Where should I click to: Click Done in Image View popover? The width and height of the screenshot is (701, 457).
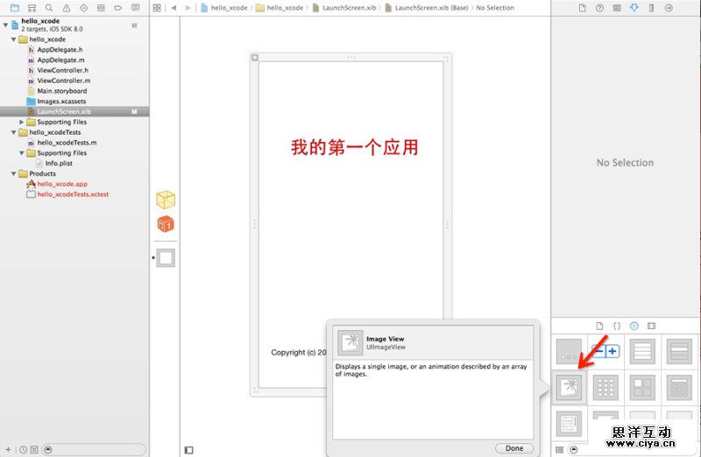point(513,448)
